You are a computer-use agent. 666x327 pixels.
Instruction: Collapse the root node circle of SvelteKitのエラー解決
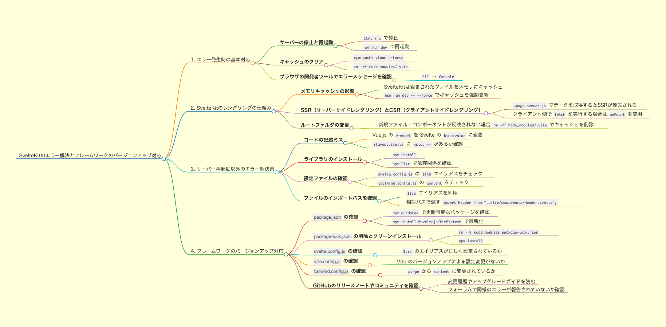coord(164,159)
